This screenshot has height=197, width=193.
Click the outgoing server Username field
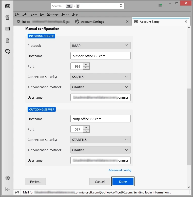[x=100, y=160]
